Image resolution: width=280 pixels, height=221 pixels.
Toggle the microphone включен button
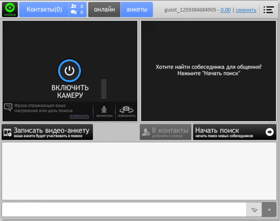point(104,112)
